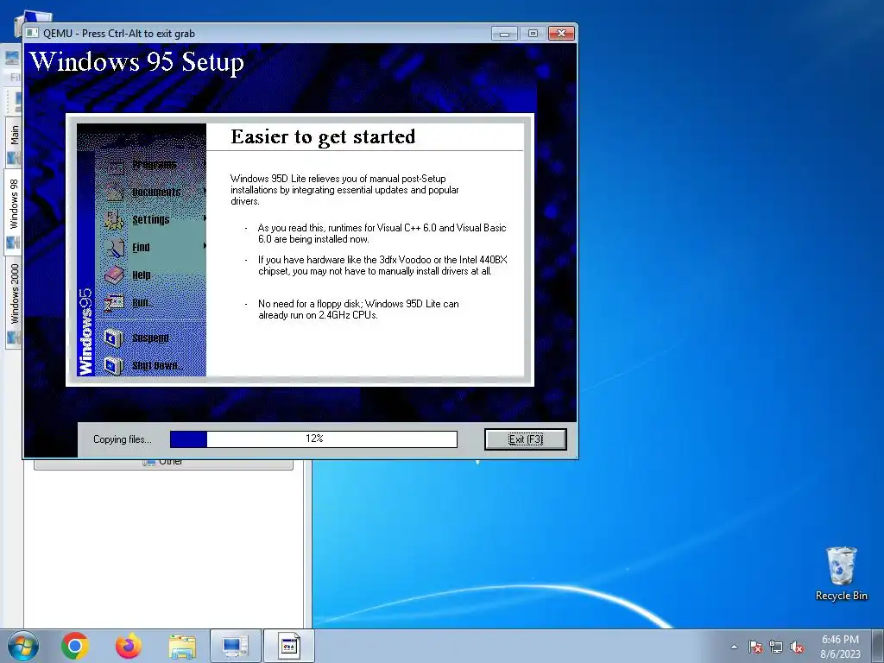Launch Google Chrome from the taskbar
The image size is (884, 663).
(x=75, y=646)
